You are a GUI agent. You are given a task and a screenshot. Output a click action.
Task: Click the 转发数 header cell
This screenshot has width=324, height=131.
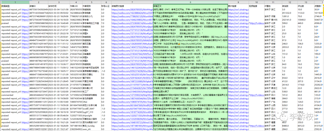[290, 6]
